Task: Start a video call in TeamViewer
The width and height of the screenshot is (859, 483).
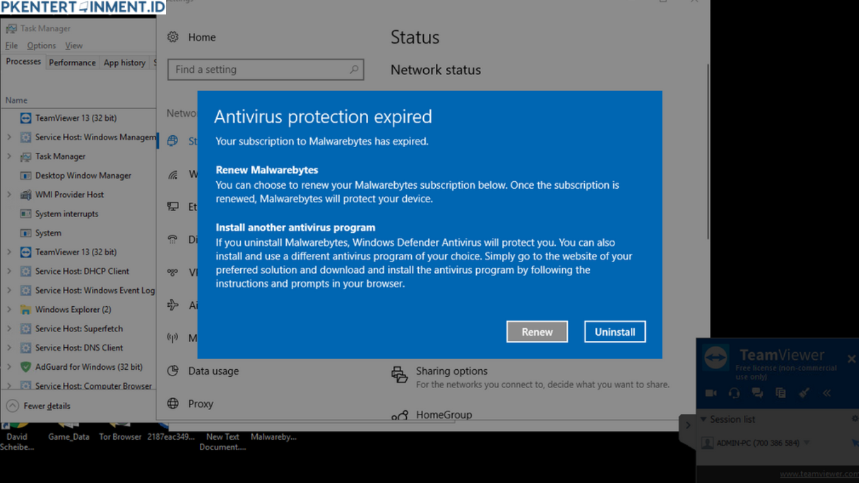Action: (x=711, y=393)
